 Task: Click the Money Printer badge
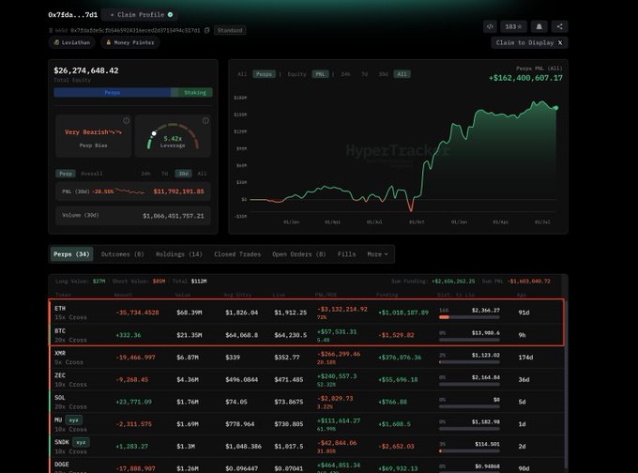[129, 42]
